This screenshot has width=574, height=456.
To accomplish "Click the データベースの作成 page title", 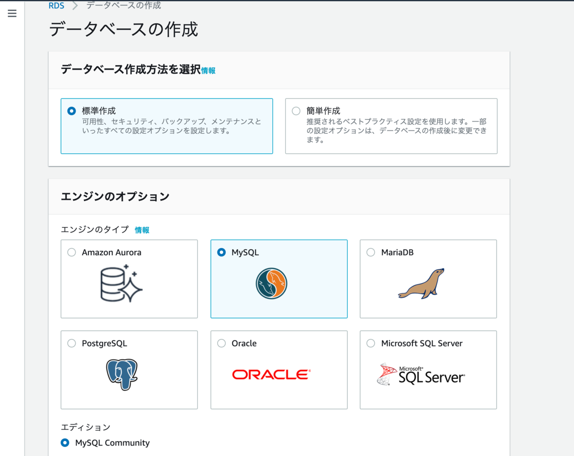I will (123, 29).
